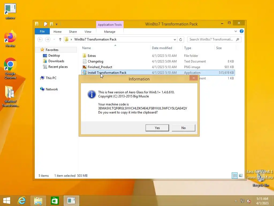Go back in Explorer navigation
This screenshot has width=274, height=206.
(40, 39)
